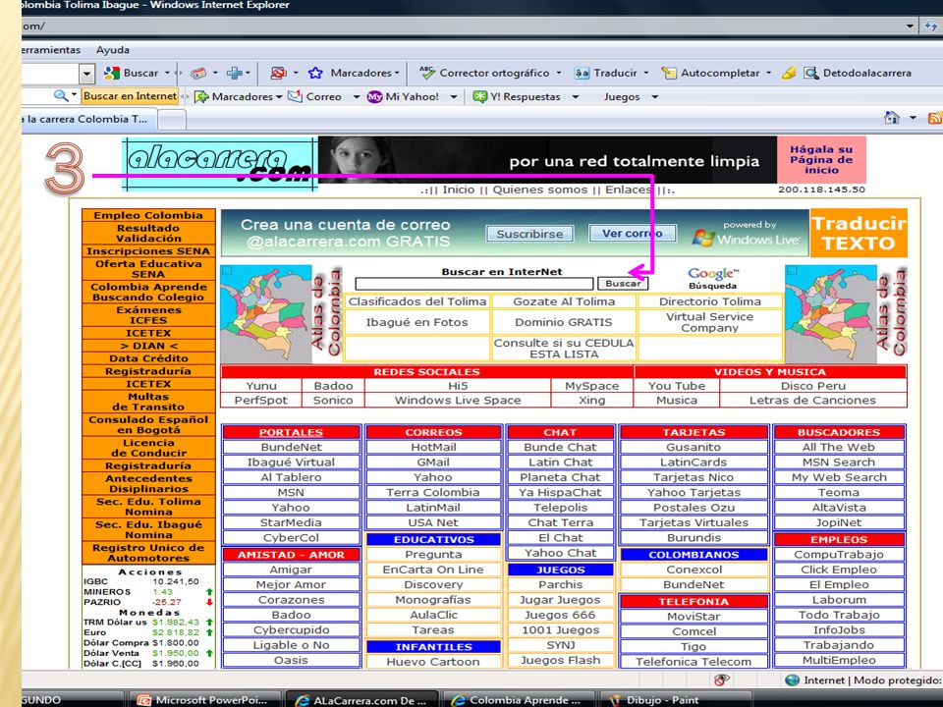
Task: Expand the Traducir dropdown arrow
Action: coord(646,73)
